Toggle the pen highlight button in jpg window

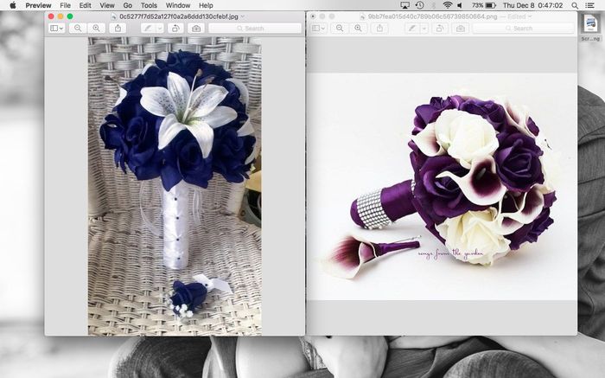[147, 29]
